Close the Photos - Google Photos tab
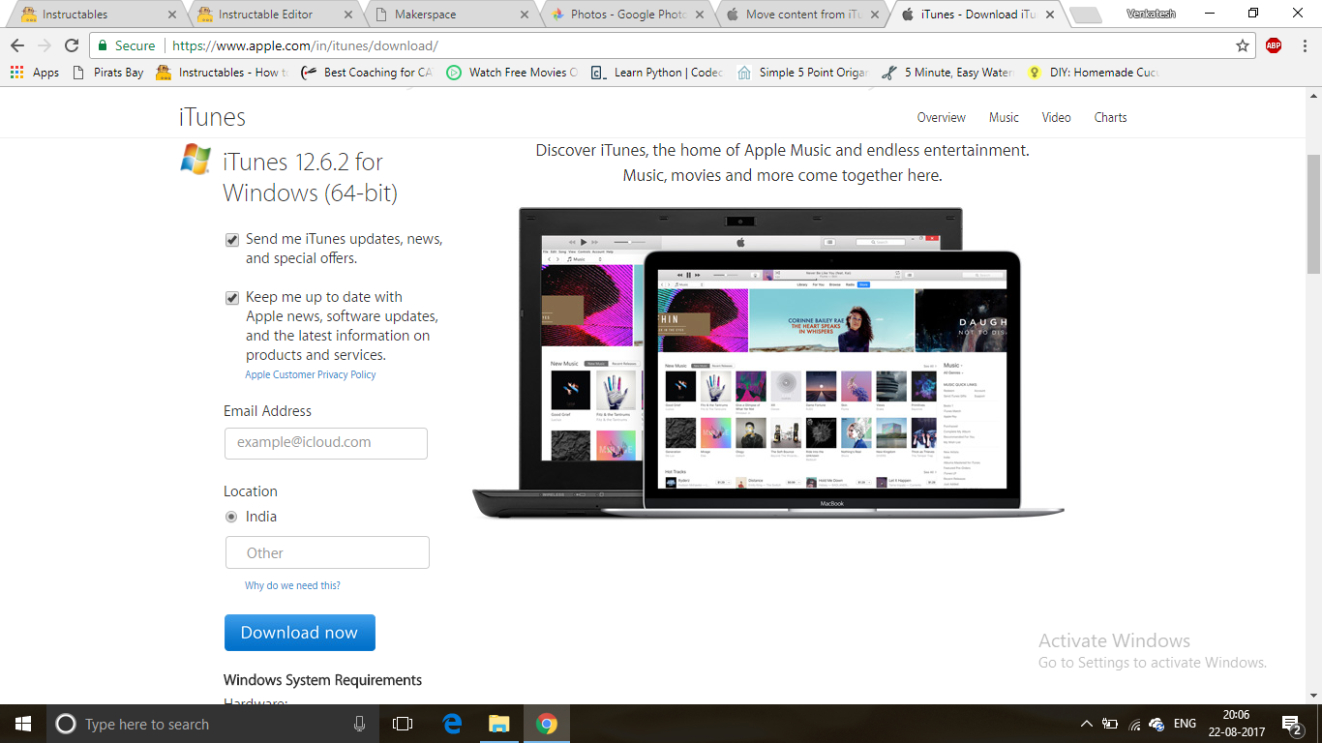Viewport: 1322px width, 743px height. tap(702, 15)
